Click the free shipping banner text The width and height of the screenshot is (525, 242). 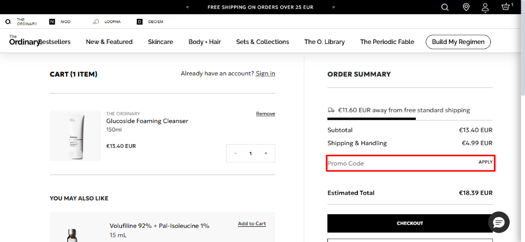[261, 7]
